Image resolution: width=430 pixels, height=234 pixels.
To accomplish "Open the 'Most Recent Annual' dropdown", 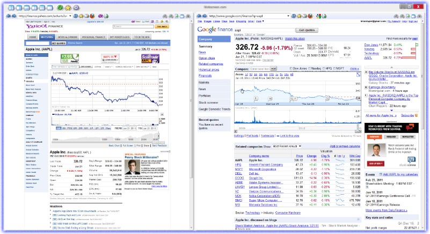I will coord(287,147).
